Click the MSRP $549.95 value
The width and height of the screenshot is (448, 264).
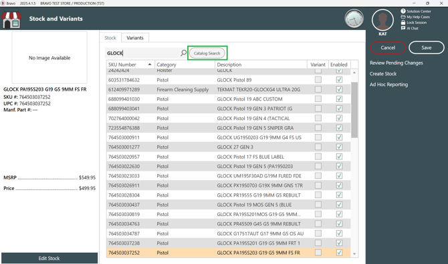click(x=87, y=177)
